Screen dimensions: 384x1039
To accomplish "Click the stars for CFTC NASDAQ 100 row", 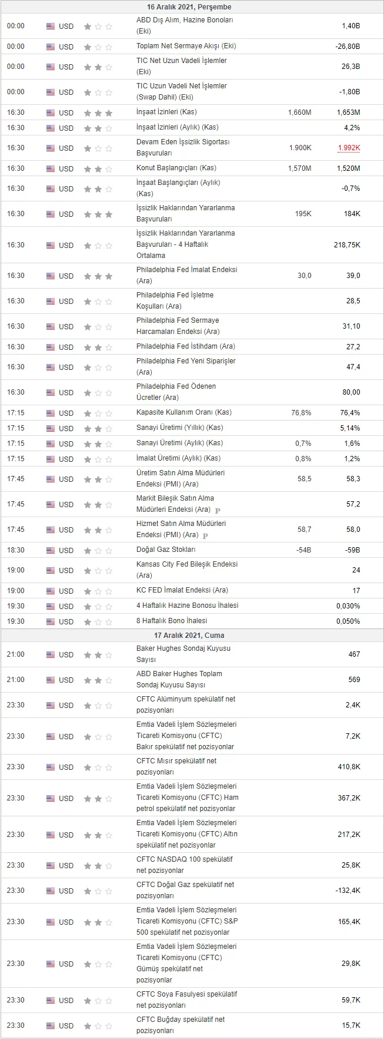I will 98,865.
